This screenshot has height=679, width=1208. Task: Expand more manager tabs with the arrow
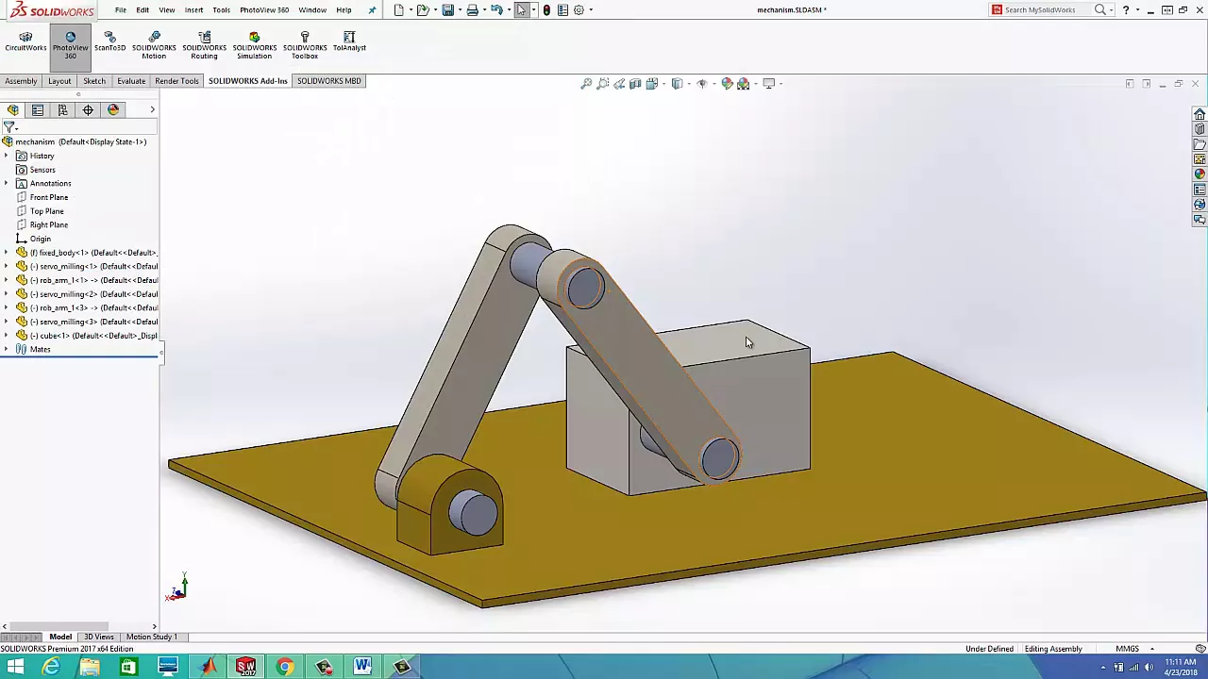point(152,110)
